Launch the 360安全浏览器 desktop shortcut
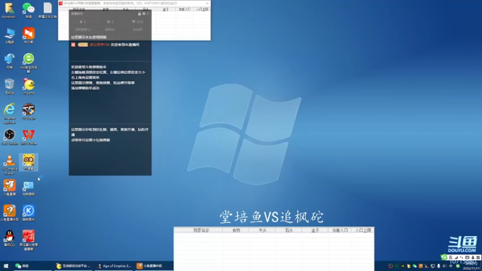The height and width of the screenshot is (271, 482). tap(28, 63)
